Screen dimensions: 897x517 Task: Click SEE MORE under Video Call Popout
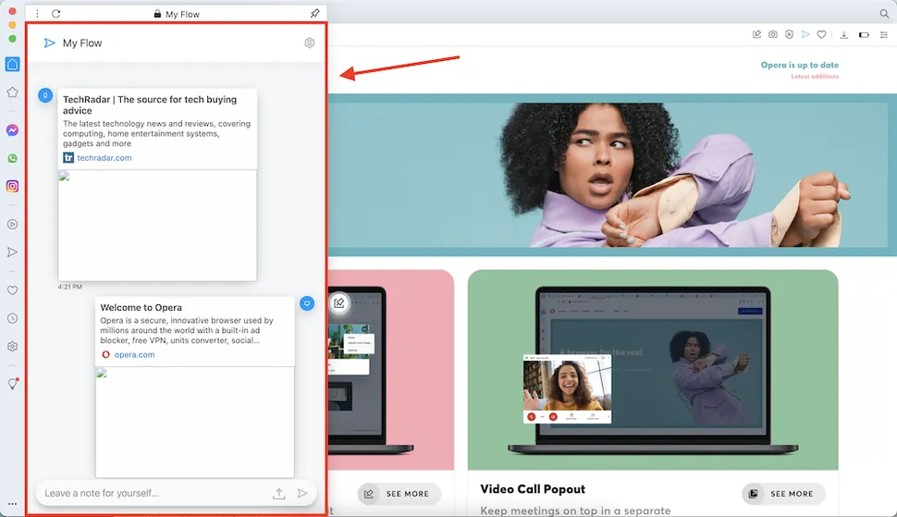click(x=783, y=494)
